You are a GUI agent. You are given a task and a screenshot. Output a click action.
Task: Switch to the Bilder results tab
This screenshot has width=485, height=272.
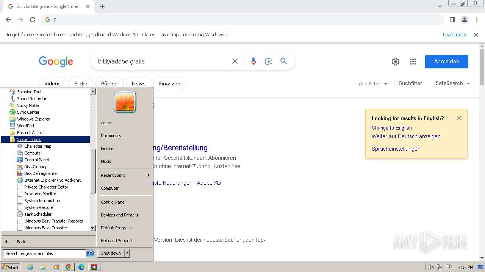click(x=81, y=83)
